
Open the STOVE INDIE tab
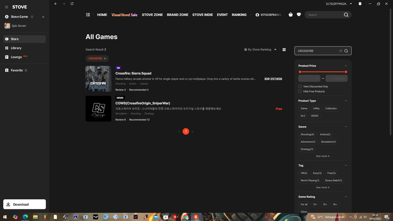pos(203,15)
